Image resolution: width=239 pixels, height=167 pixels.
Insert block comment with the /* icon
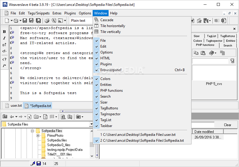click(x=4, y=66)
